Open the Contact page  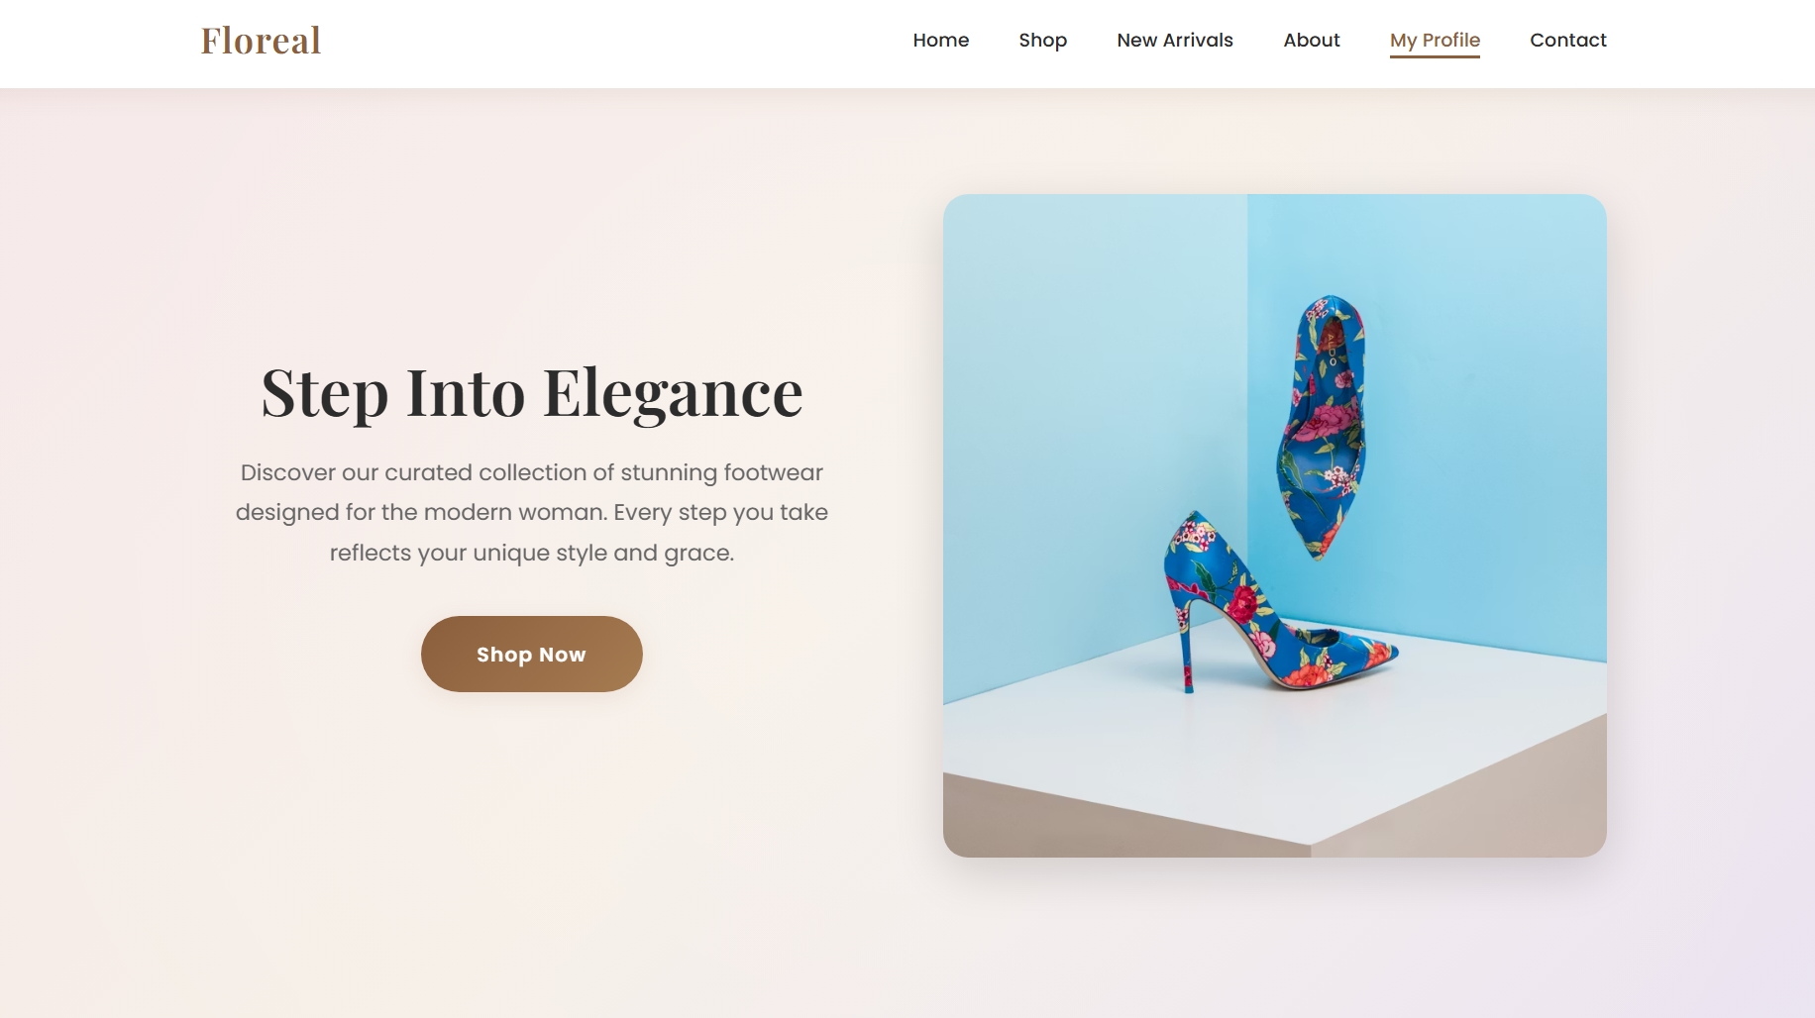click(1567, 40)
